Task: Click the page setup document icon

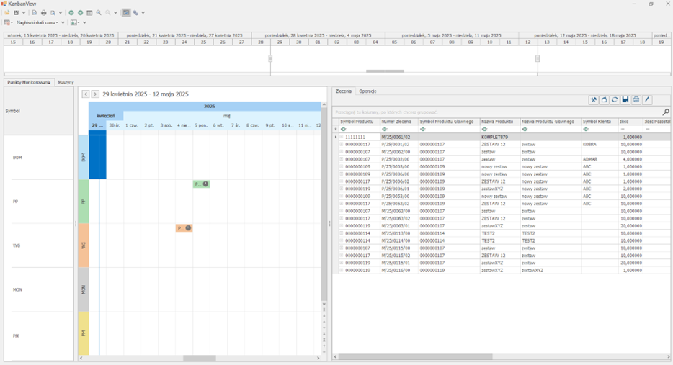Action: click(35, 13)
